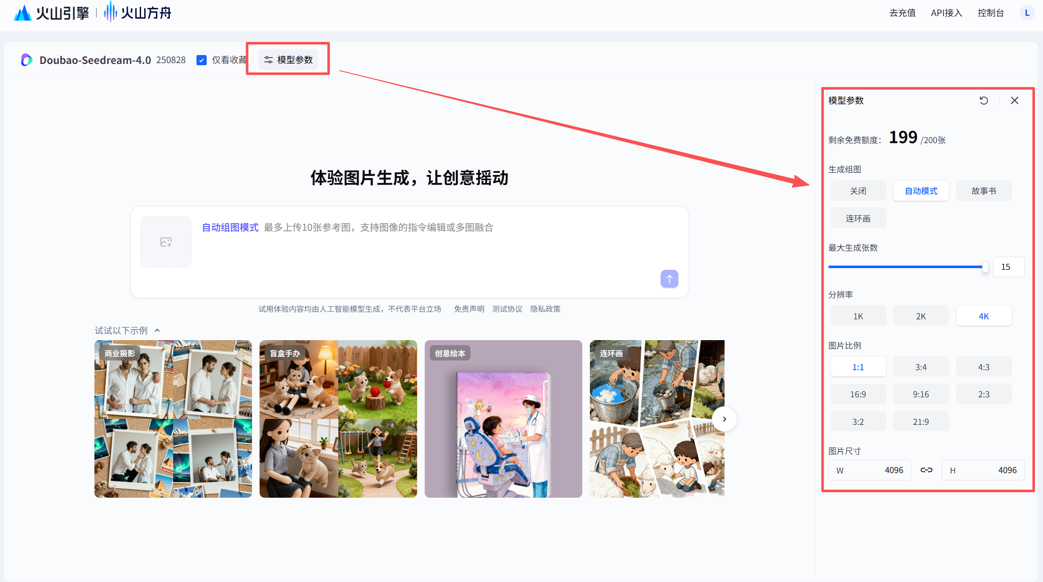Screen dimensions: 1043x582
Task: Select 故事书 group mode
Action: 983,191
